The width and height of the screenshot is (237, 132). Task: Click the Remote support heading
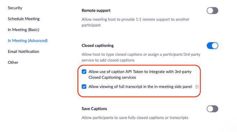(x=96, y=10)
